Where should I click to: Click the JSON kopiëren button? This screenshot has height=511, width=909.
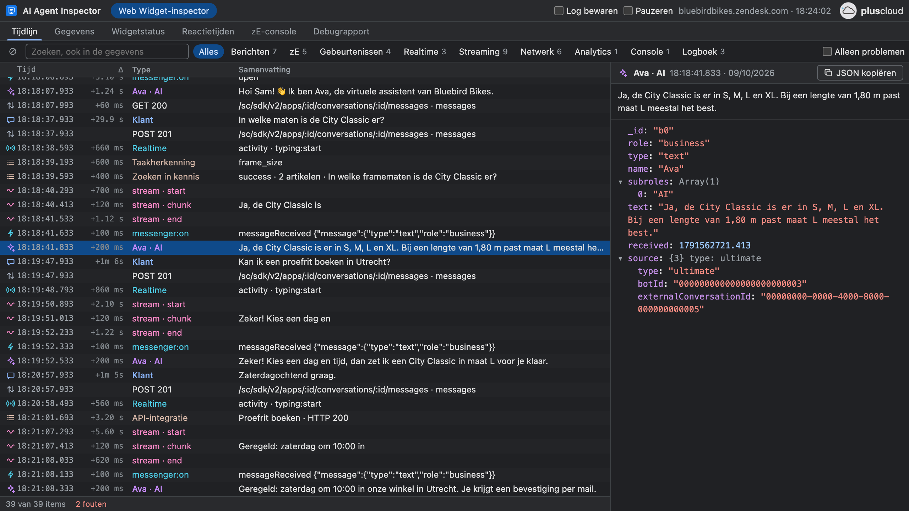point(860,73)
